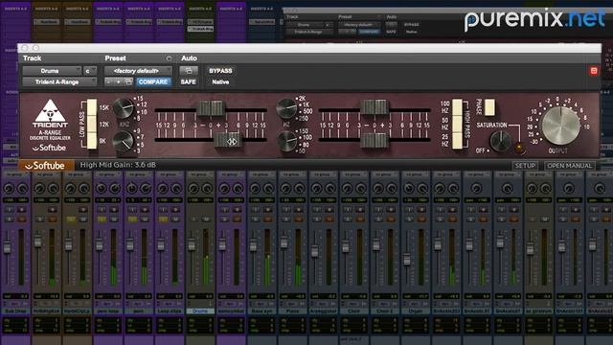The height and width of the screenshot is (345, 613).
Task: Click pan knob on Choir channel
Action: pos(347,189)
